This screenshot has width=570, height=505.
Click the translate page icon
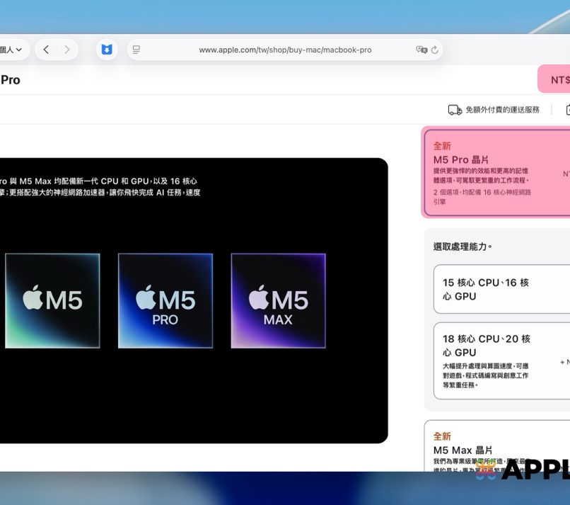click(421, 50)
